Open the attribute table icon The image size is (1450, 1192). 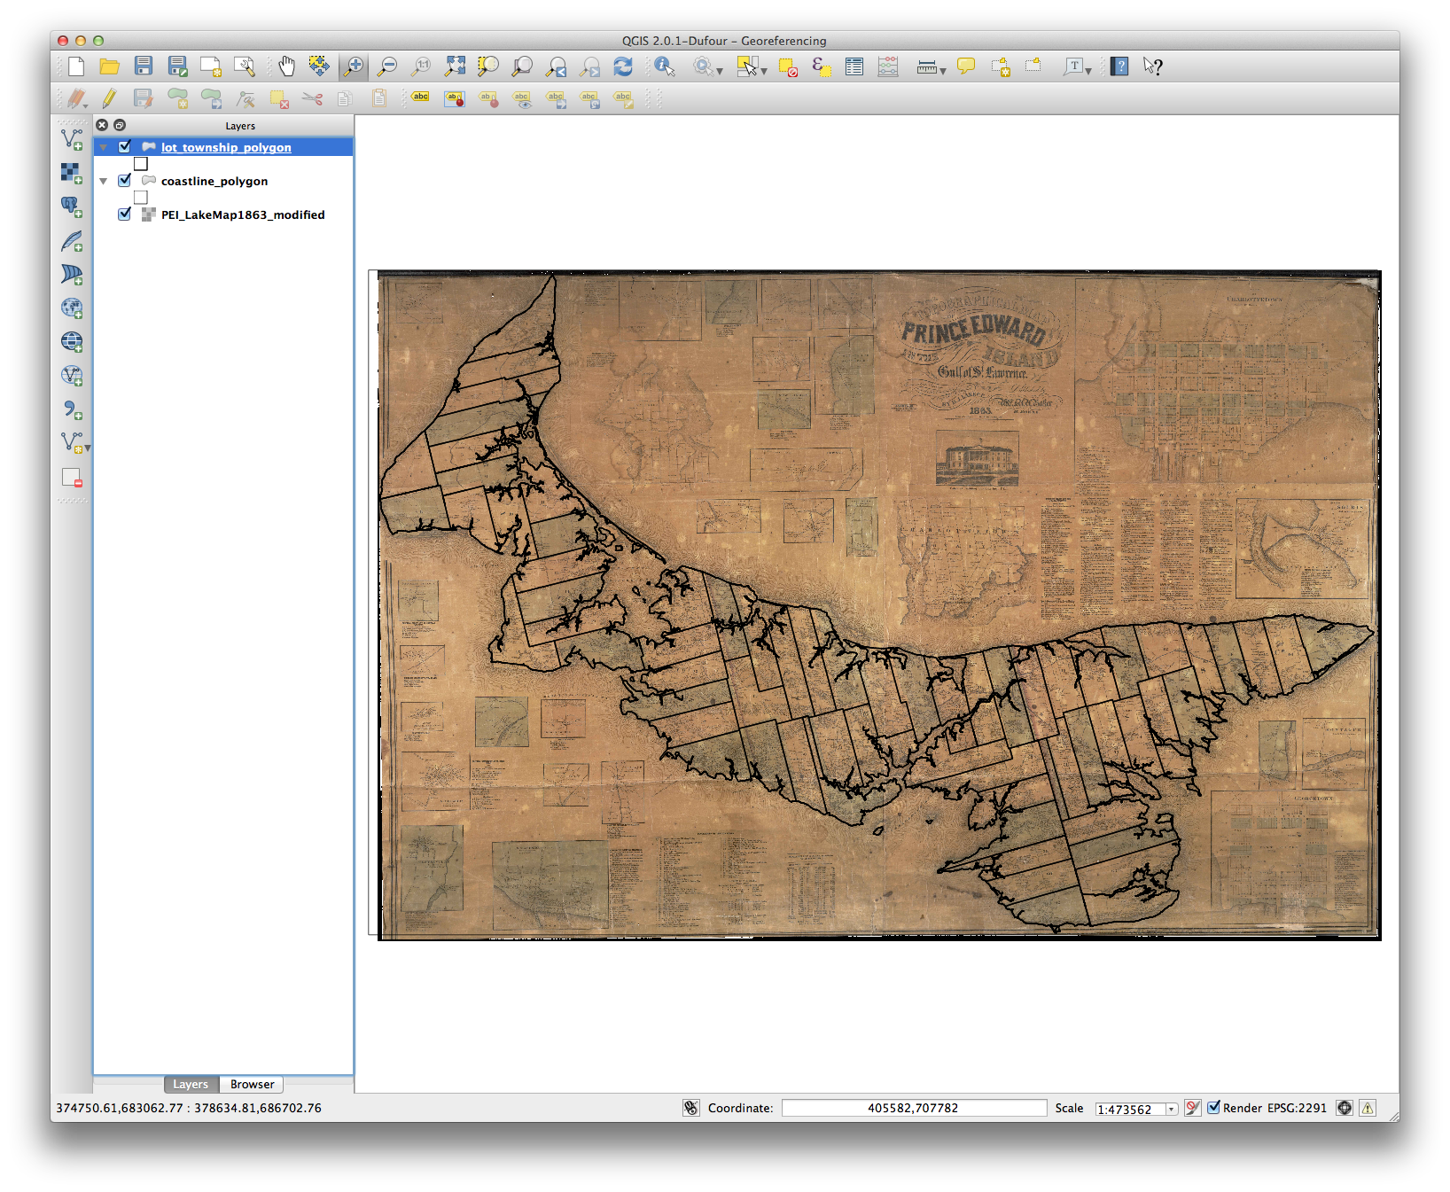point(854,66)
